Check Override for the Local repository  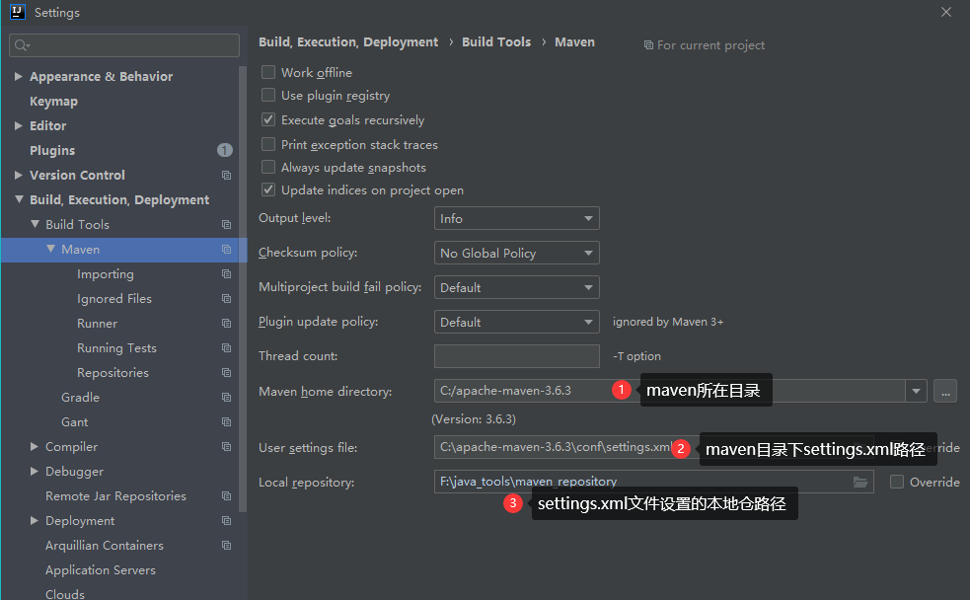point(897,482)
